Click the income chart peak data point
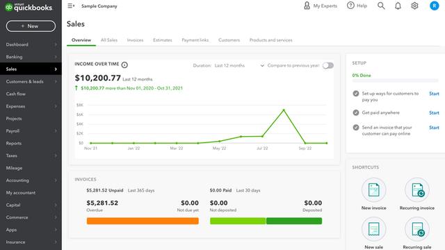This screenshot has height=250, width=445. click(x=284, y=110)
